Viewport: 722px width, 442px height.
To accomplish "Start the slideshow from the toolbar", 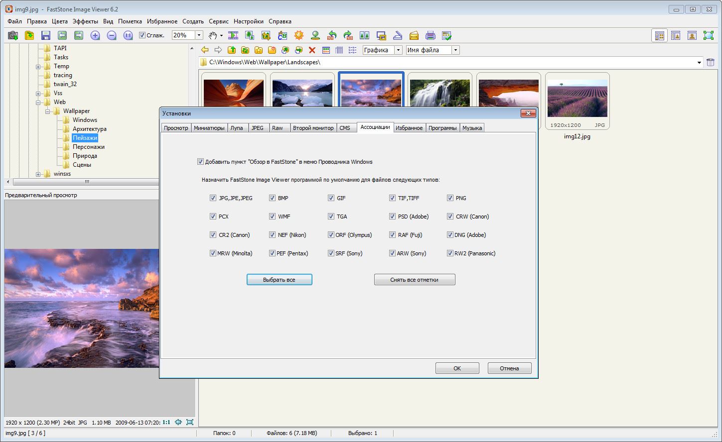I will pyautogui.click(x=233, y=35).
